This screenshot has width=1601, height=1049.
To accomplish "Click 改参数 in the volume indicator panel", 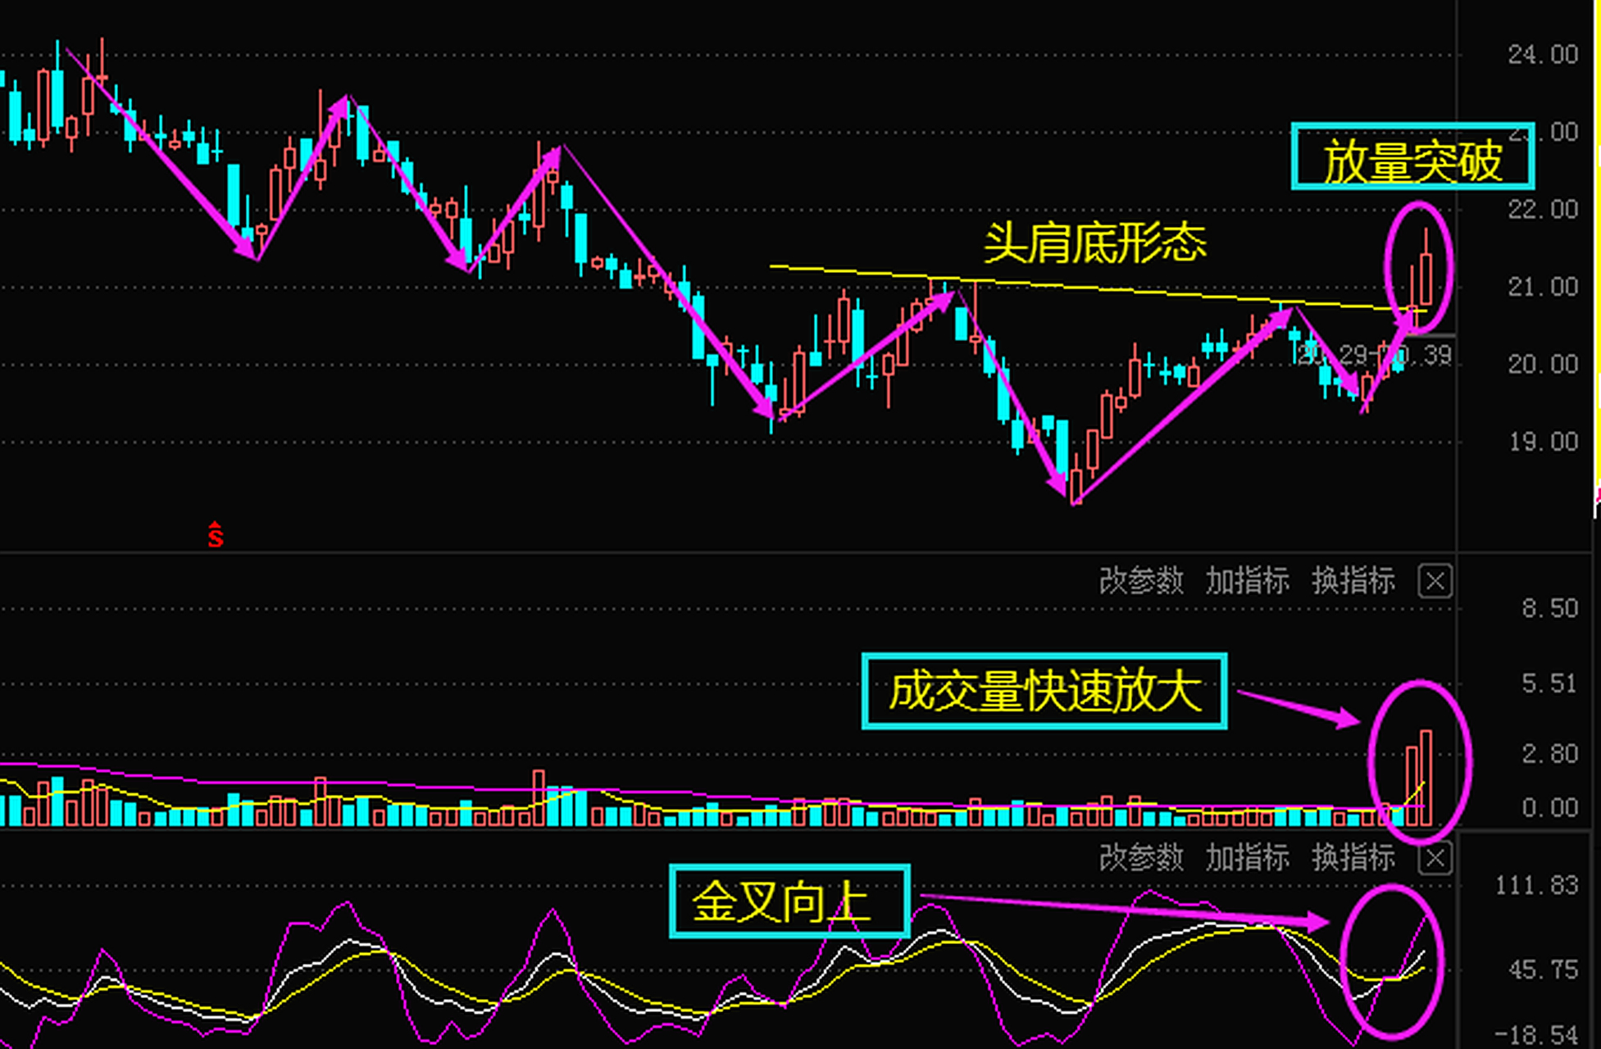I will (x=1141, y=581).
